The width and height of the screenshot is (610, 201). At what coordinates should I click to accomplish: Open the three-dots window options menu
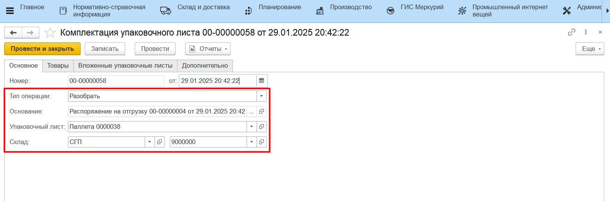coord(586,32)
